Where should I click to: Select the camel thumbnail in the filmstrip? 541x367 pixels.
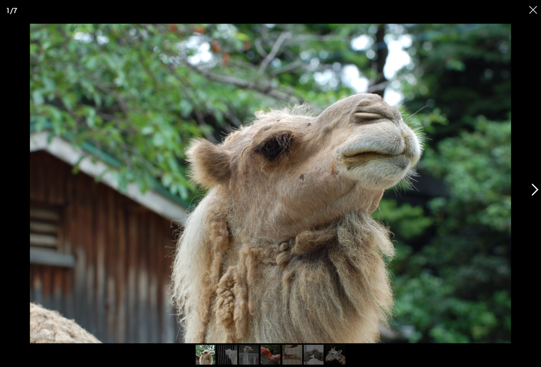[x=205, y=355]
